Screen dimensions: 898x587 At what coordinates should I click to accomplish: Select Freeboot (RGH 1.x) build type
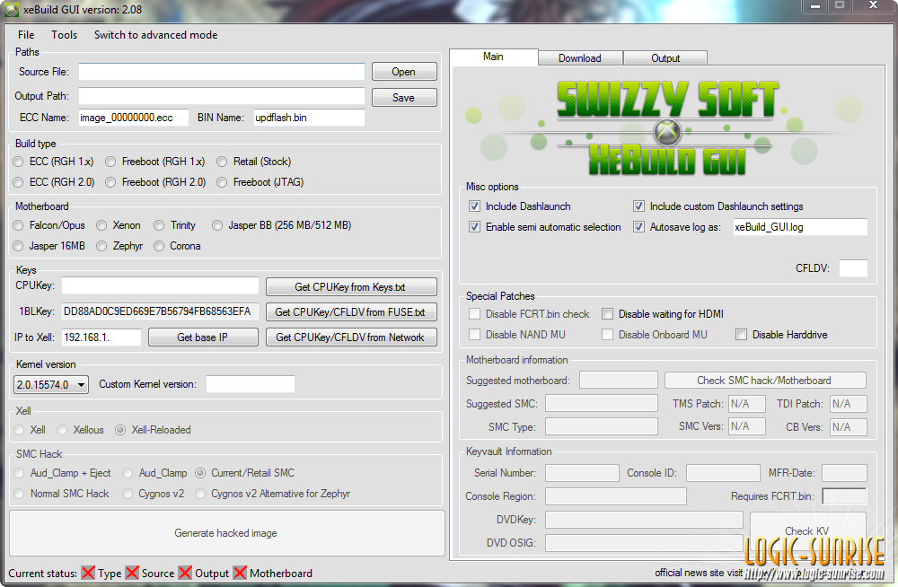coord(155,162)
